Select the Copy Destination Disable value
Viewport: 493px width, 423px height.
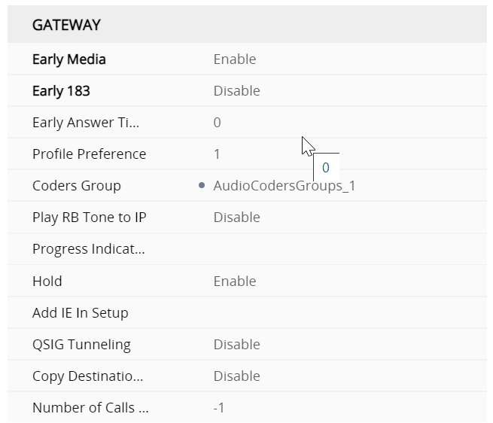click(x=236, y=376)
